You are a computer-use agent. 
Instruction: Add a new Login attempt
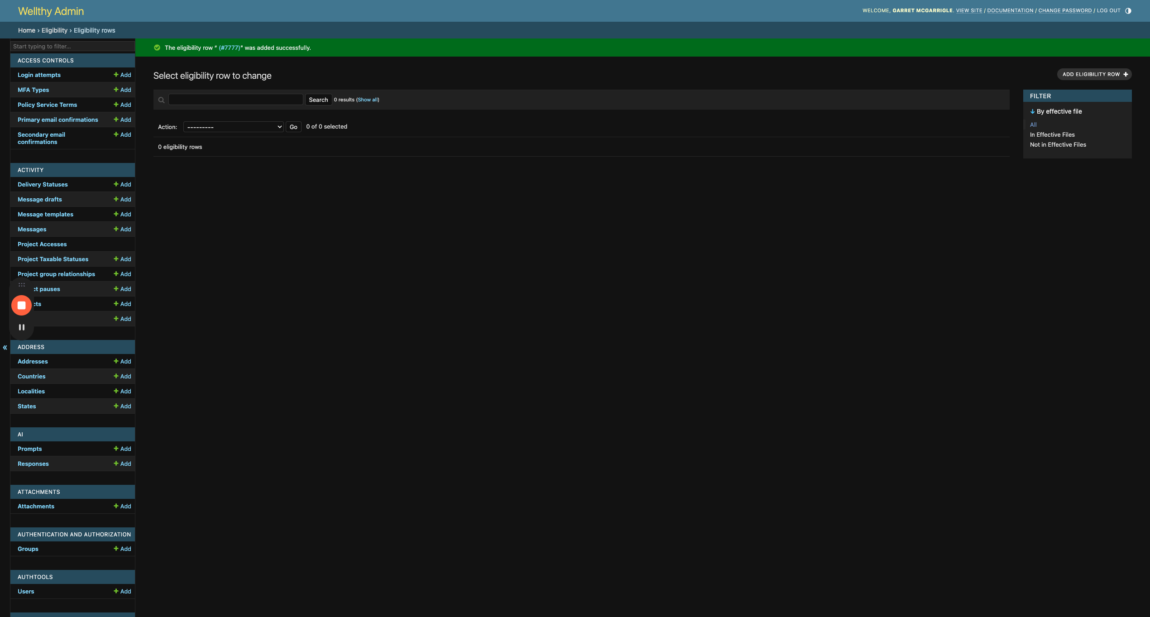coord(122,75)
